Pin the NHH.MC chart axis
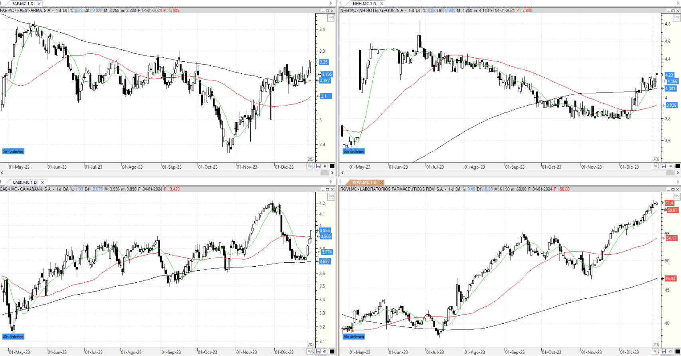 coord(670,166)
